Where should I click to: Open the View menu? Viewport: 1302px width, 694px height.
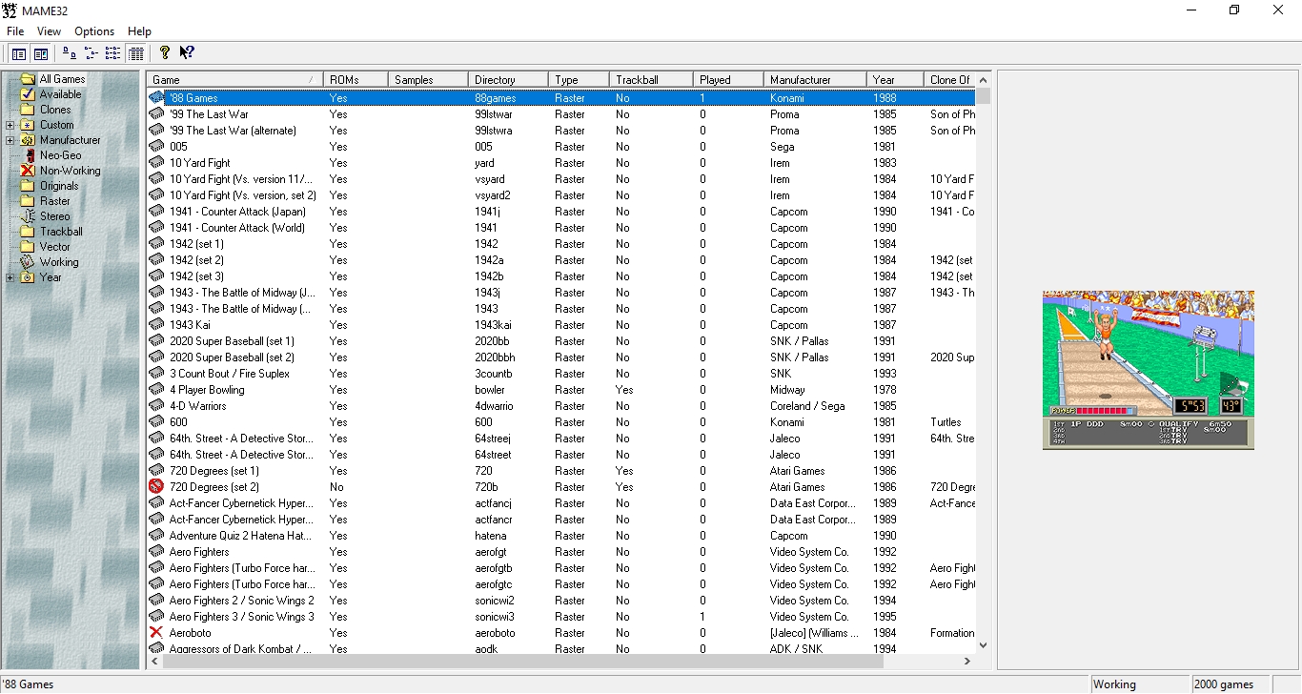(50, 31)
